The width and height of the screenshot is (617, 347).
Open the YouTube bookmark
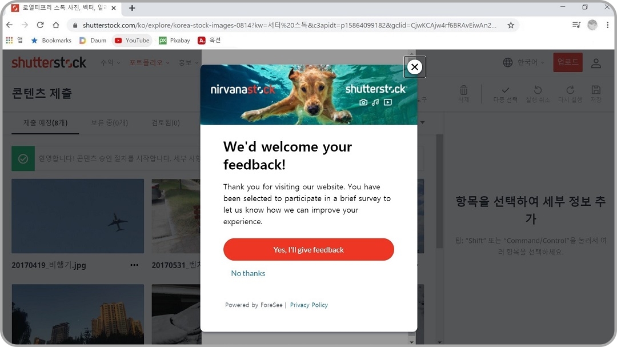point(132,40)
